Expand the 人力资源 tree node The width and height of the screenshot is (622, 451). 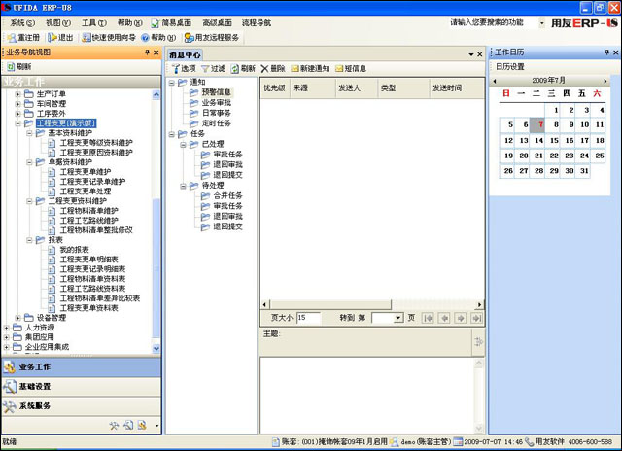(x=7, y=328)
